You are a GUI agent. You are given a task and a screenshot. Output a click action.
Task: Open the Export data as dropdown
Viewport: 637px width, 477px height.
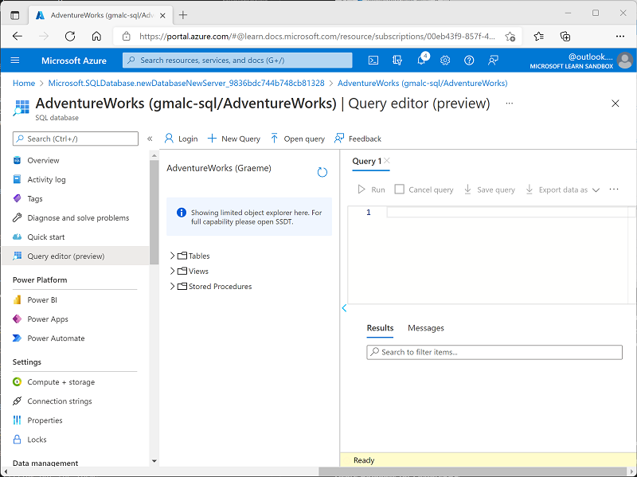pyautogui.click(x=562, y=190)
